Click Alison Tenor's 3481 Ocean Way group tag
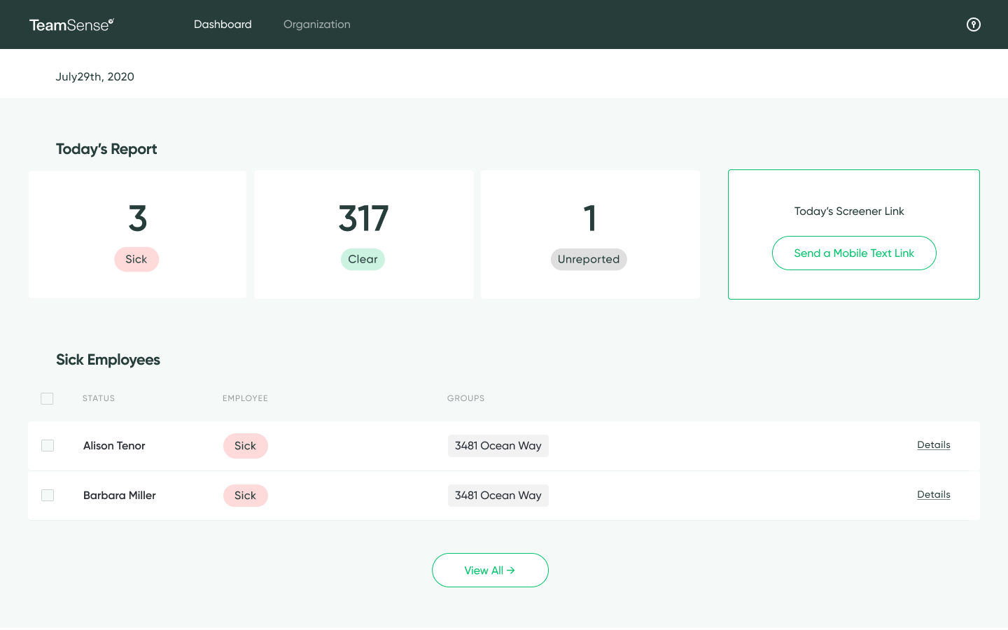1008x630 pixels. click(x=498, y=446)
